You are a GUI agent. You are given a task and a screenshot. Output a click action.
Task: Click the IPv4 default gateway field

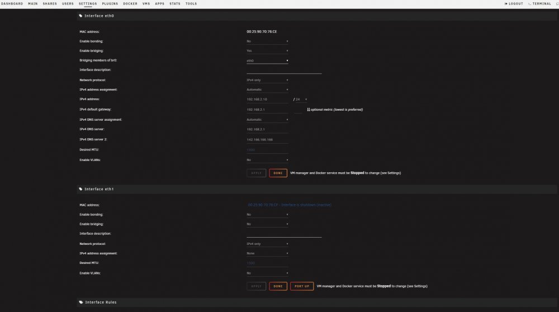click(267, 110)
